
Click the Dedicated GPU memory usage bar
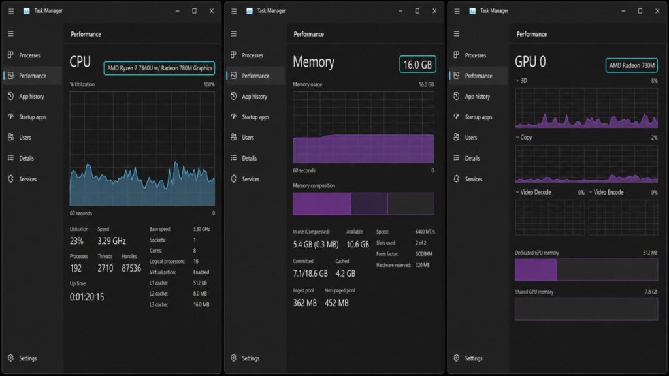click(586, 270)
